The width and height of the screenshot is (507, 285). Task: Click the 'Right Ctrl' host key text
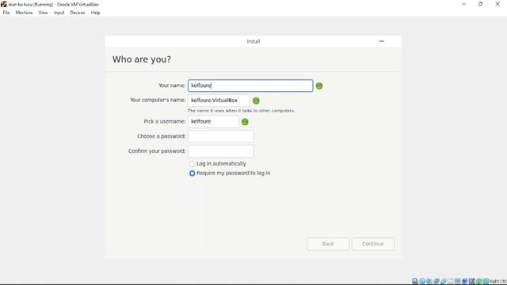coord(498,281)
